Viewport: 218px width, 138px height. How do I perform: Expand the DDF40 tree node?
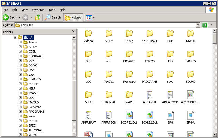[x=20, y=65]
